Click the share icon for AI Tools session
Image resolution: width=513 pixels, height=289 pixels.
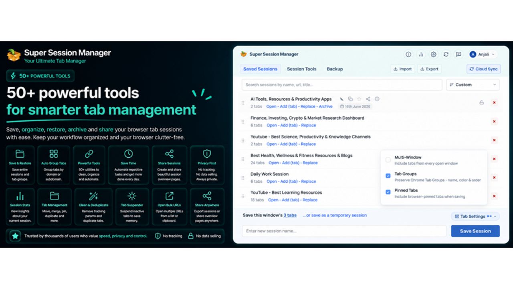(368, 99)
